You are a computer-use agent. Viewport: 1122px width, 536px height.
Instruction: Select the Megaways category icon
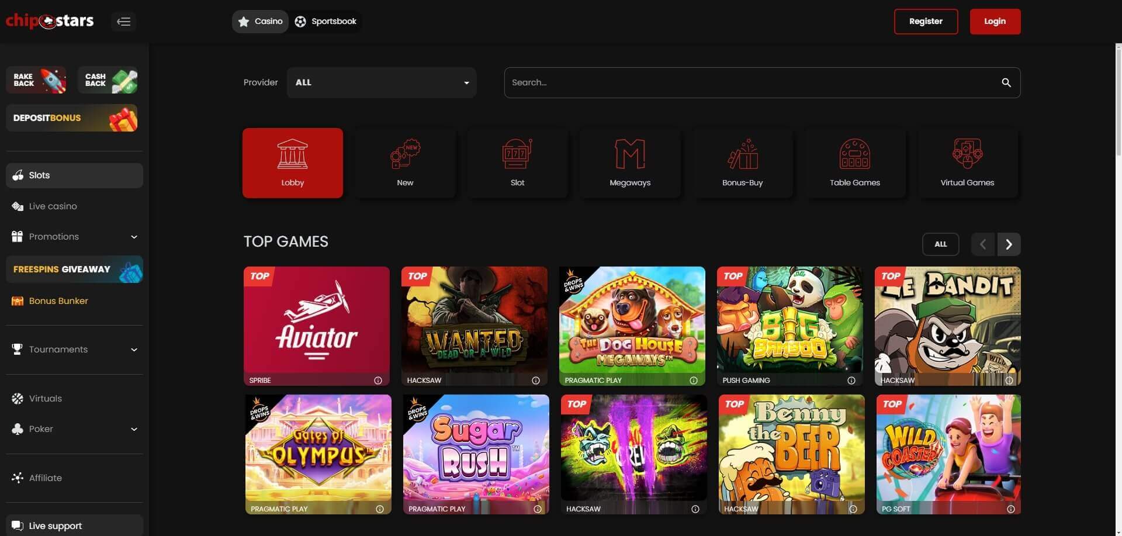(630, 154)
